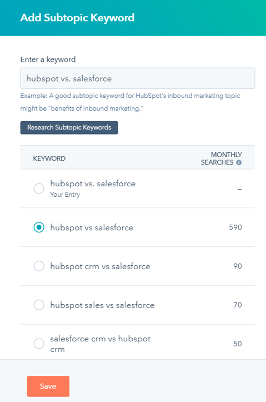Click the Research Subtopic Keywords button
The width and height of the screenshot is (266, 402).
point(69,127)
